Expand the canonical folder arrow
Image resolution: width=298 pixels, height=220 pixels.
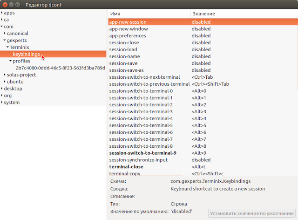(5, 33)
